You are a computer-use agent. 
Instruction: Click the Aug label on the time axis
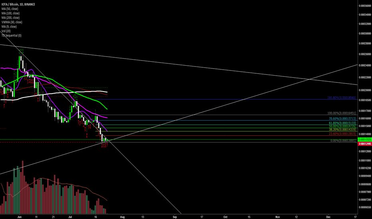[x=122, y=217]
